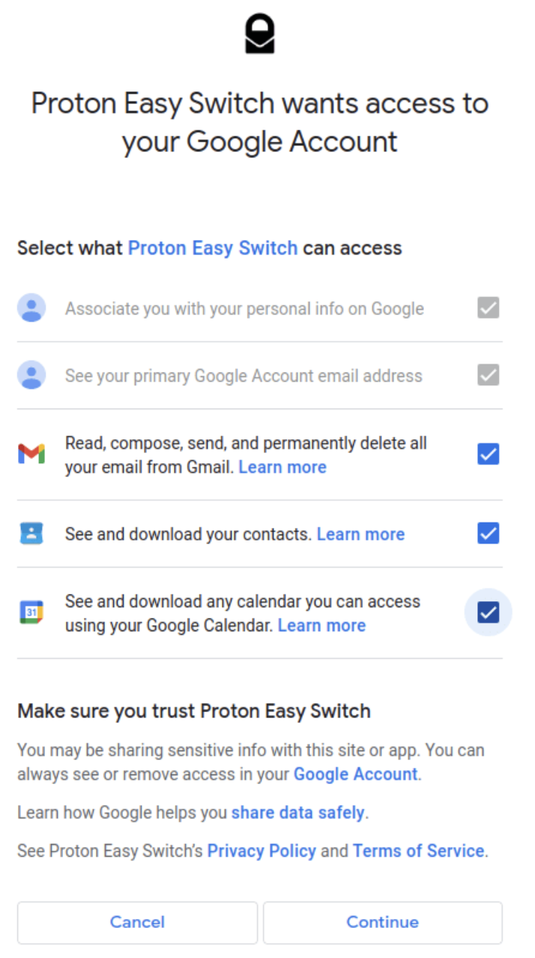
Task: Uncheck the Gmail access checkbox
Action: [x=489, y=454]
